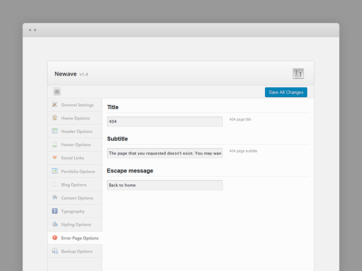Image resolution: width=362 pixels, height=271 pixels.
Task: Open the Backup Options tab
Action: tap(75, 251)
